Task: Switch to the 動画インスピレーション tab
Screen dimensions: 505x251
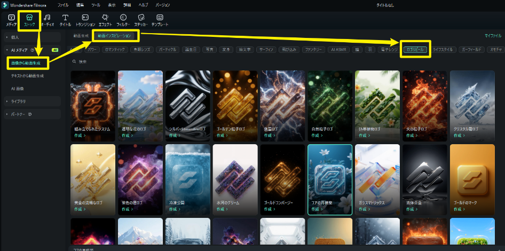Action: click(115, 36)
